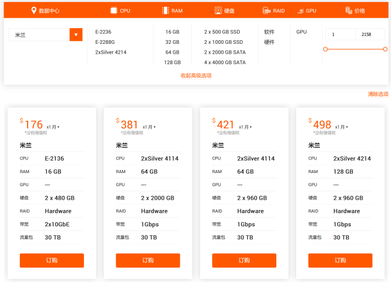Filter by 2xSilver 4214 CPU option
Viewport: 391px width, 282px height.
click(111, 52)
